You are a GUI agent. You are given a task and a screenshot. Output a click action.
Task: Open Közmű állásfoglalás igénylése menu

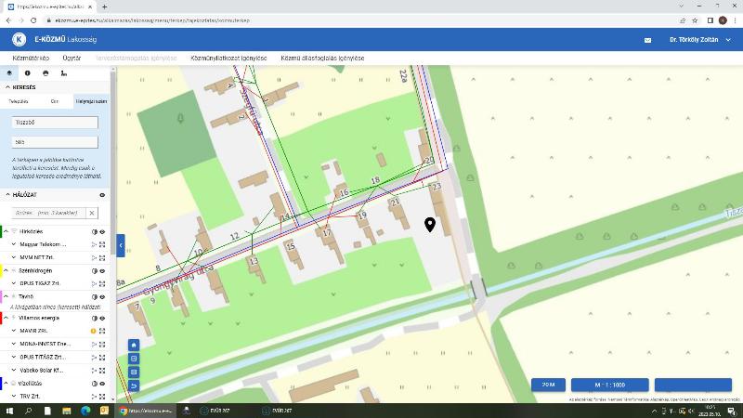[x=322, y=58]
